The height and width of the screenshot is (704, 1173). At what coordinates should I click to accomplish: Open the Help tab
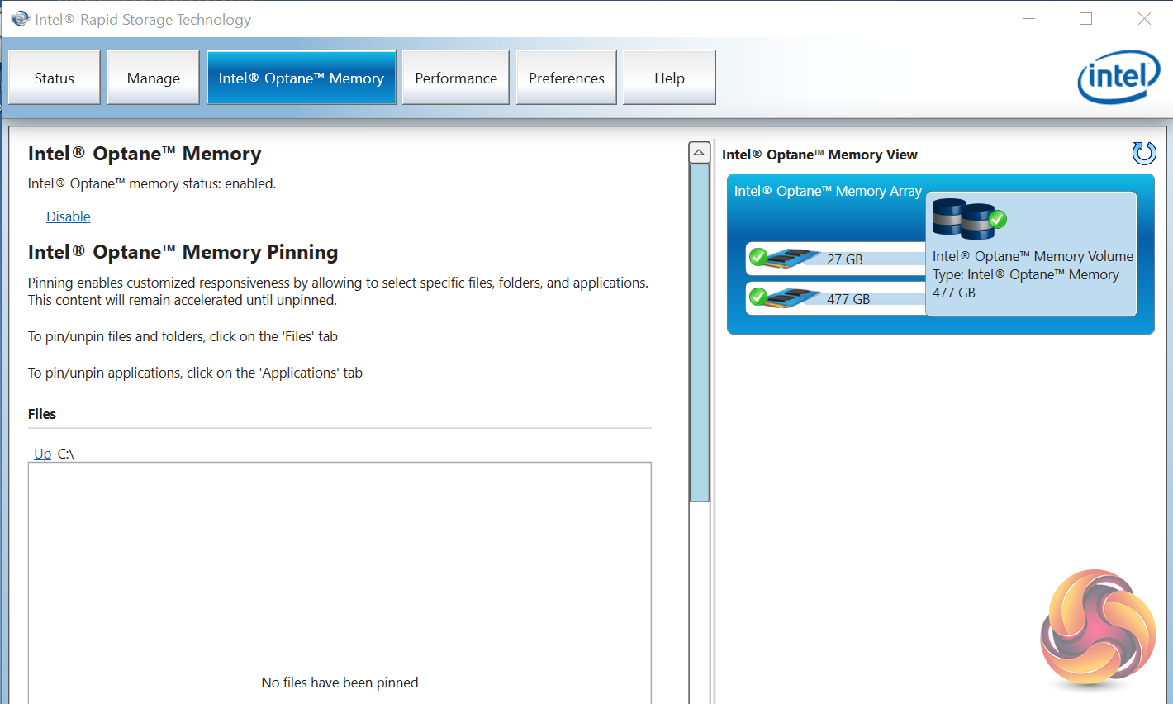pyautogui.click(x=669, y=78)
